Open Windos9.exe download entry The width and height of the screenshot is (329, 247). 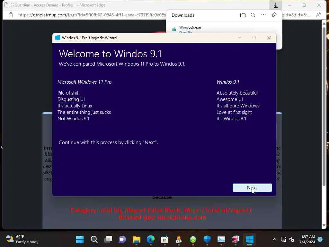coord(190,27)
